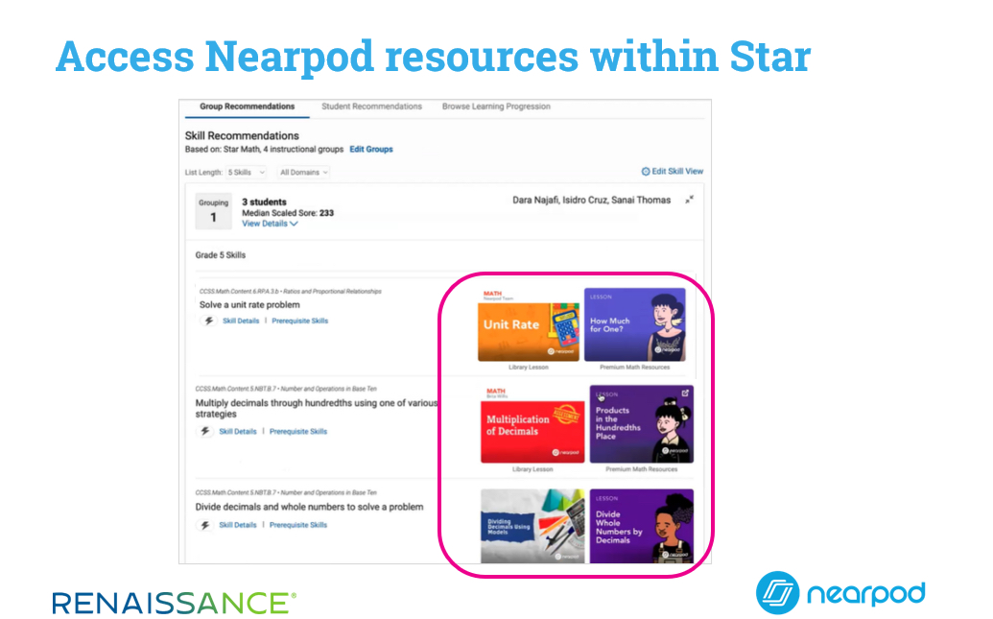Open Browse Learning Progression tab

click(496, 107)
